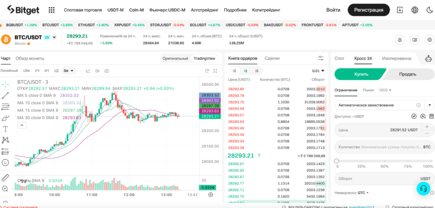
Task: Click the candlestick chart style icon
Action: pyautogui.click(x=97, y=71)
